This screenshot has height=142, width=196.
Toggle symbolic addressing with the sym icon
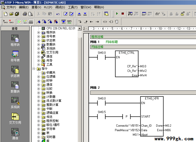[x=69, y=22]
